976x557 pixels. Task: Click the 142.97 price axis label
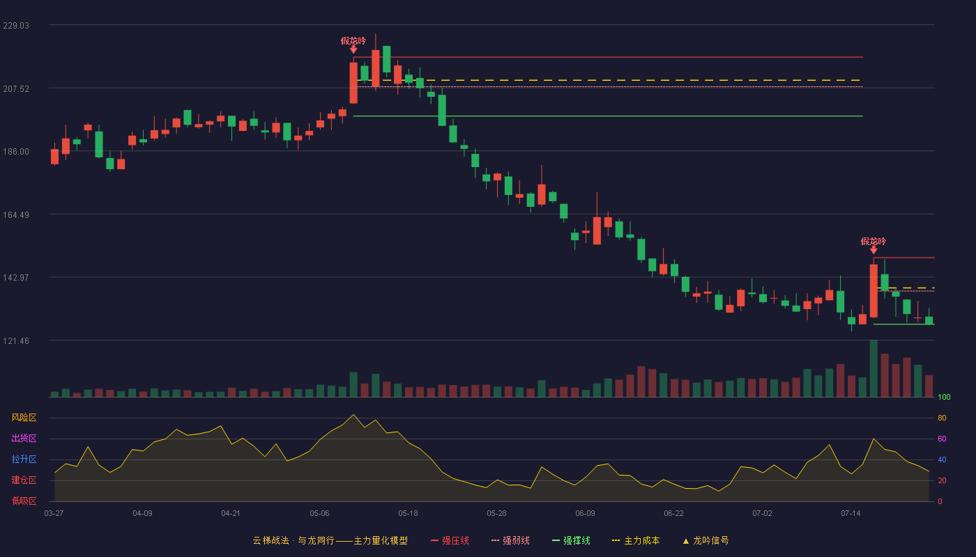coord(16,278)
